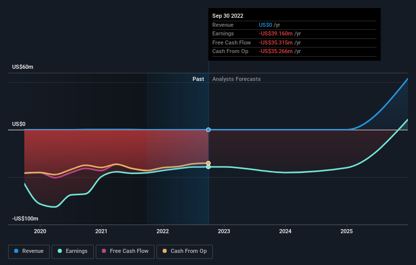Click the US$0 y-axis label
Screen dimensions: 416x265
19,124
